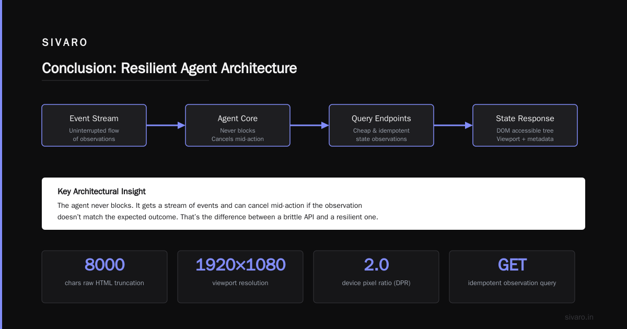The width and height of the screenshot is (627, 329).
Task: Click the "chars raw HTML truncation" label
Action: tap(104, 283)
